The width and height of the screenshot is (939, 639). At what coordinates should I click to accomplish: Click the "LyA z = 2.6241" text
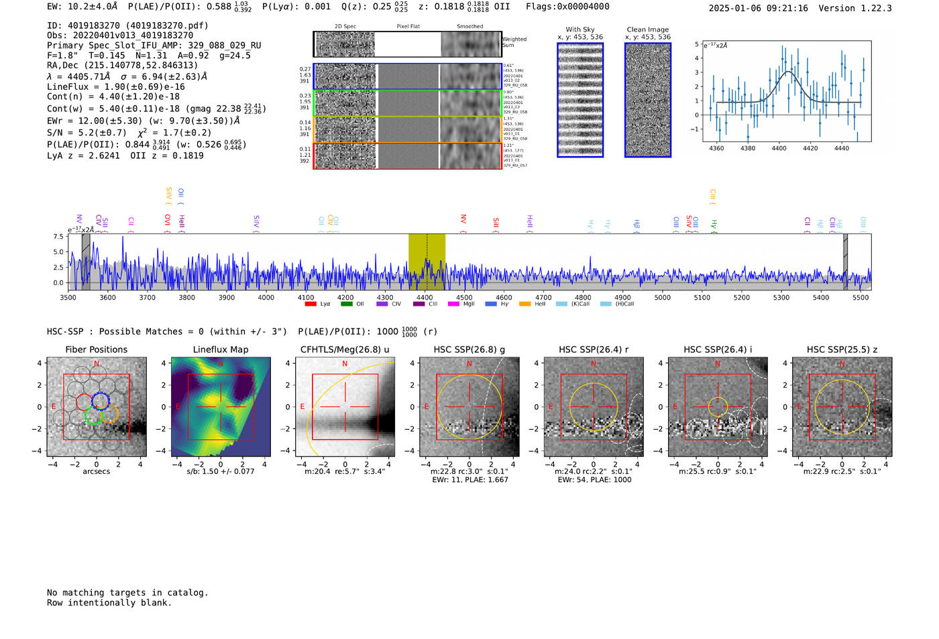coord(83,156)
